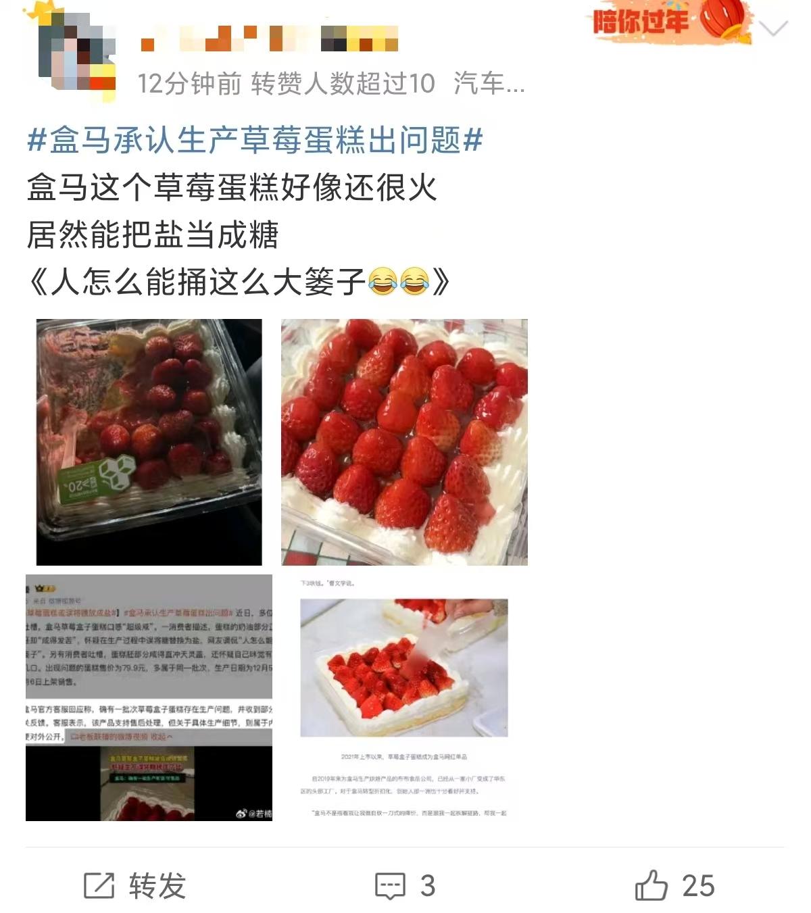
Task: Tap the comment count 3
Action: [427, 885]
